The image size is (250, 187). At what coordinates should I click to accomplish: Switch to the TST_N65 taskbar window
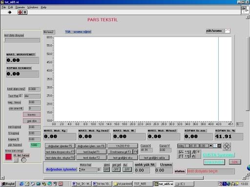coord(143,184)
